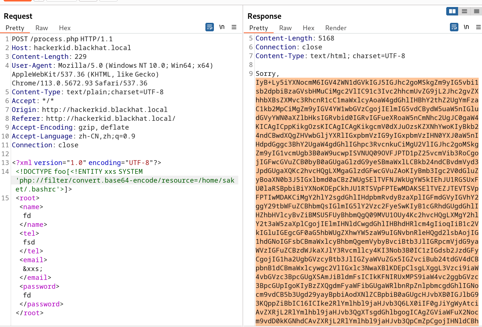The height and width of the screenshot is (327, 482).
Task: Click the request Content-Length value 229
Action: tap(80, 57)
